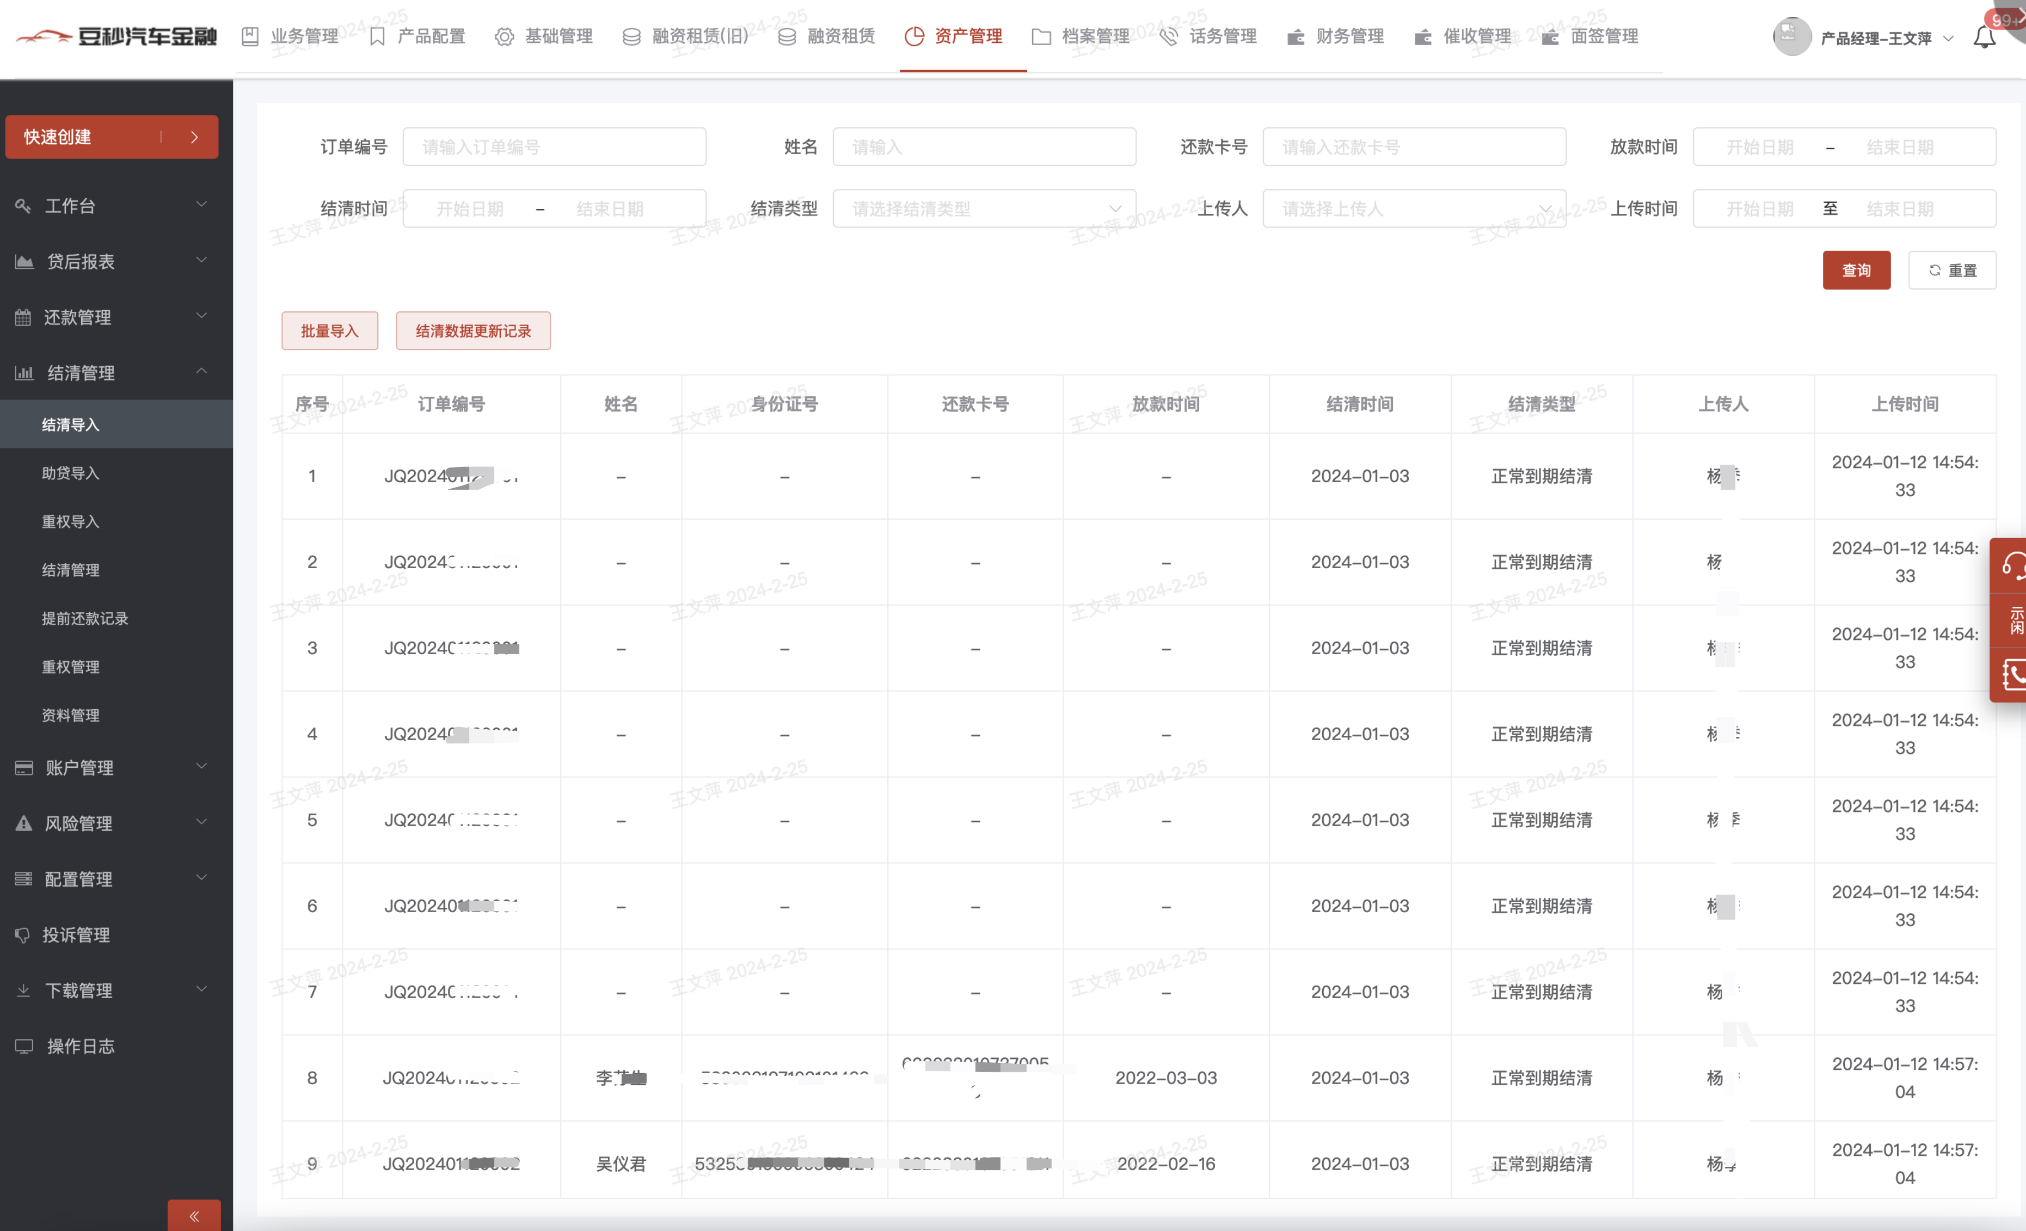Open the 上传人 select dropdown
Viewport: 2026px width, 1231px height.
point(1414,208)
